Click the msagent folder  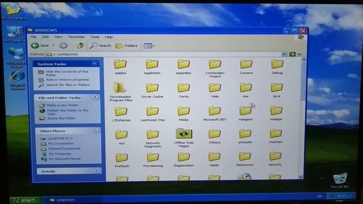pyautogui.click(x=246, y=113)
